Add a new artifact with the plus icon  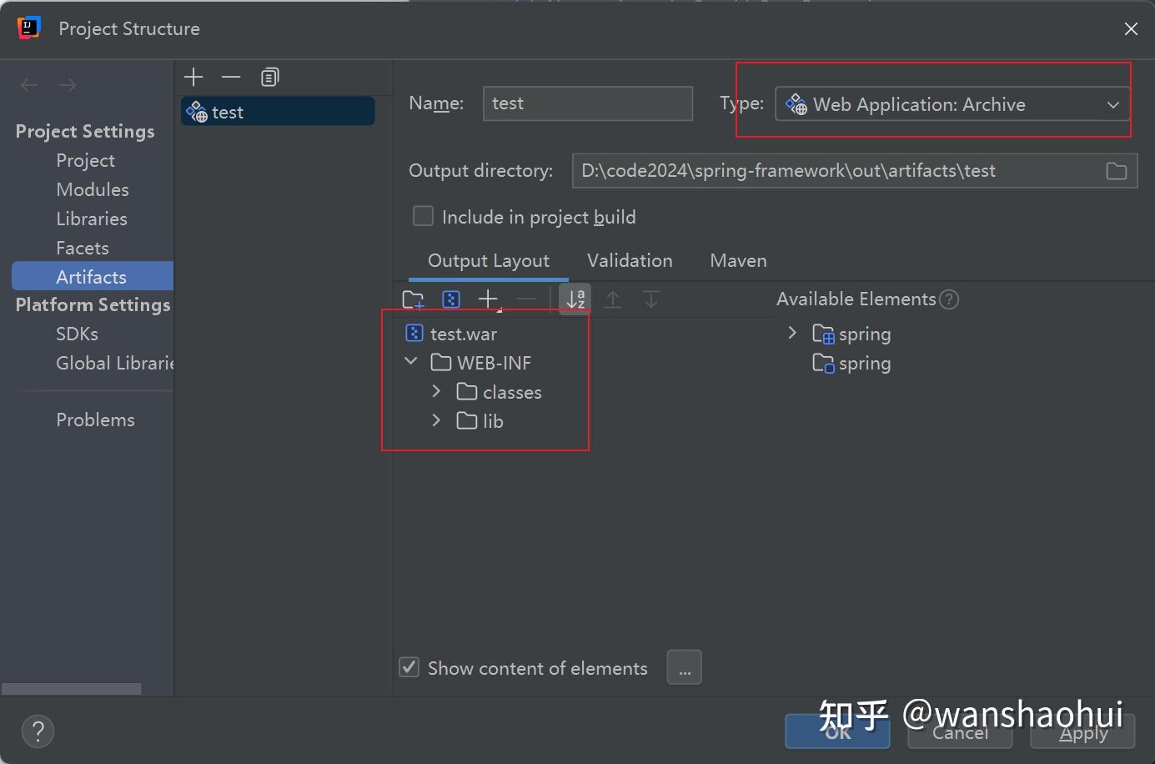coord(193,77)
